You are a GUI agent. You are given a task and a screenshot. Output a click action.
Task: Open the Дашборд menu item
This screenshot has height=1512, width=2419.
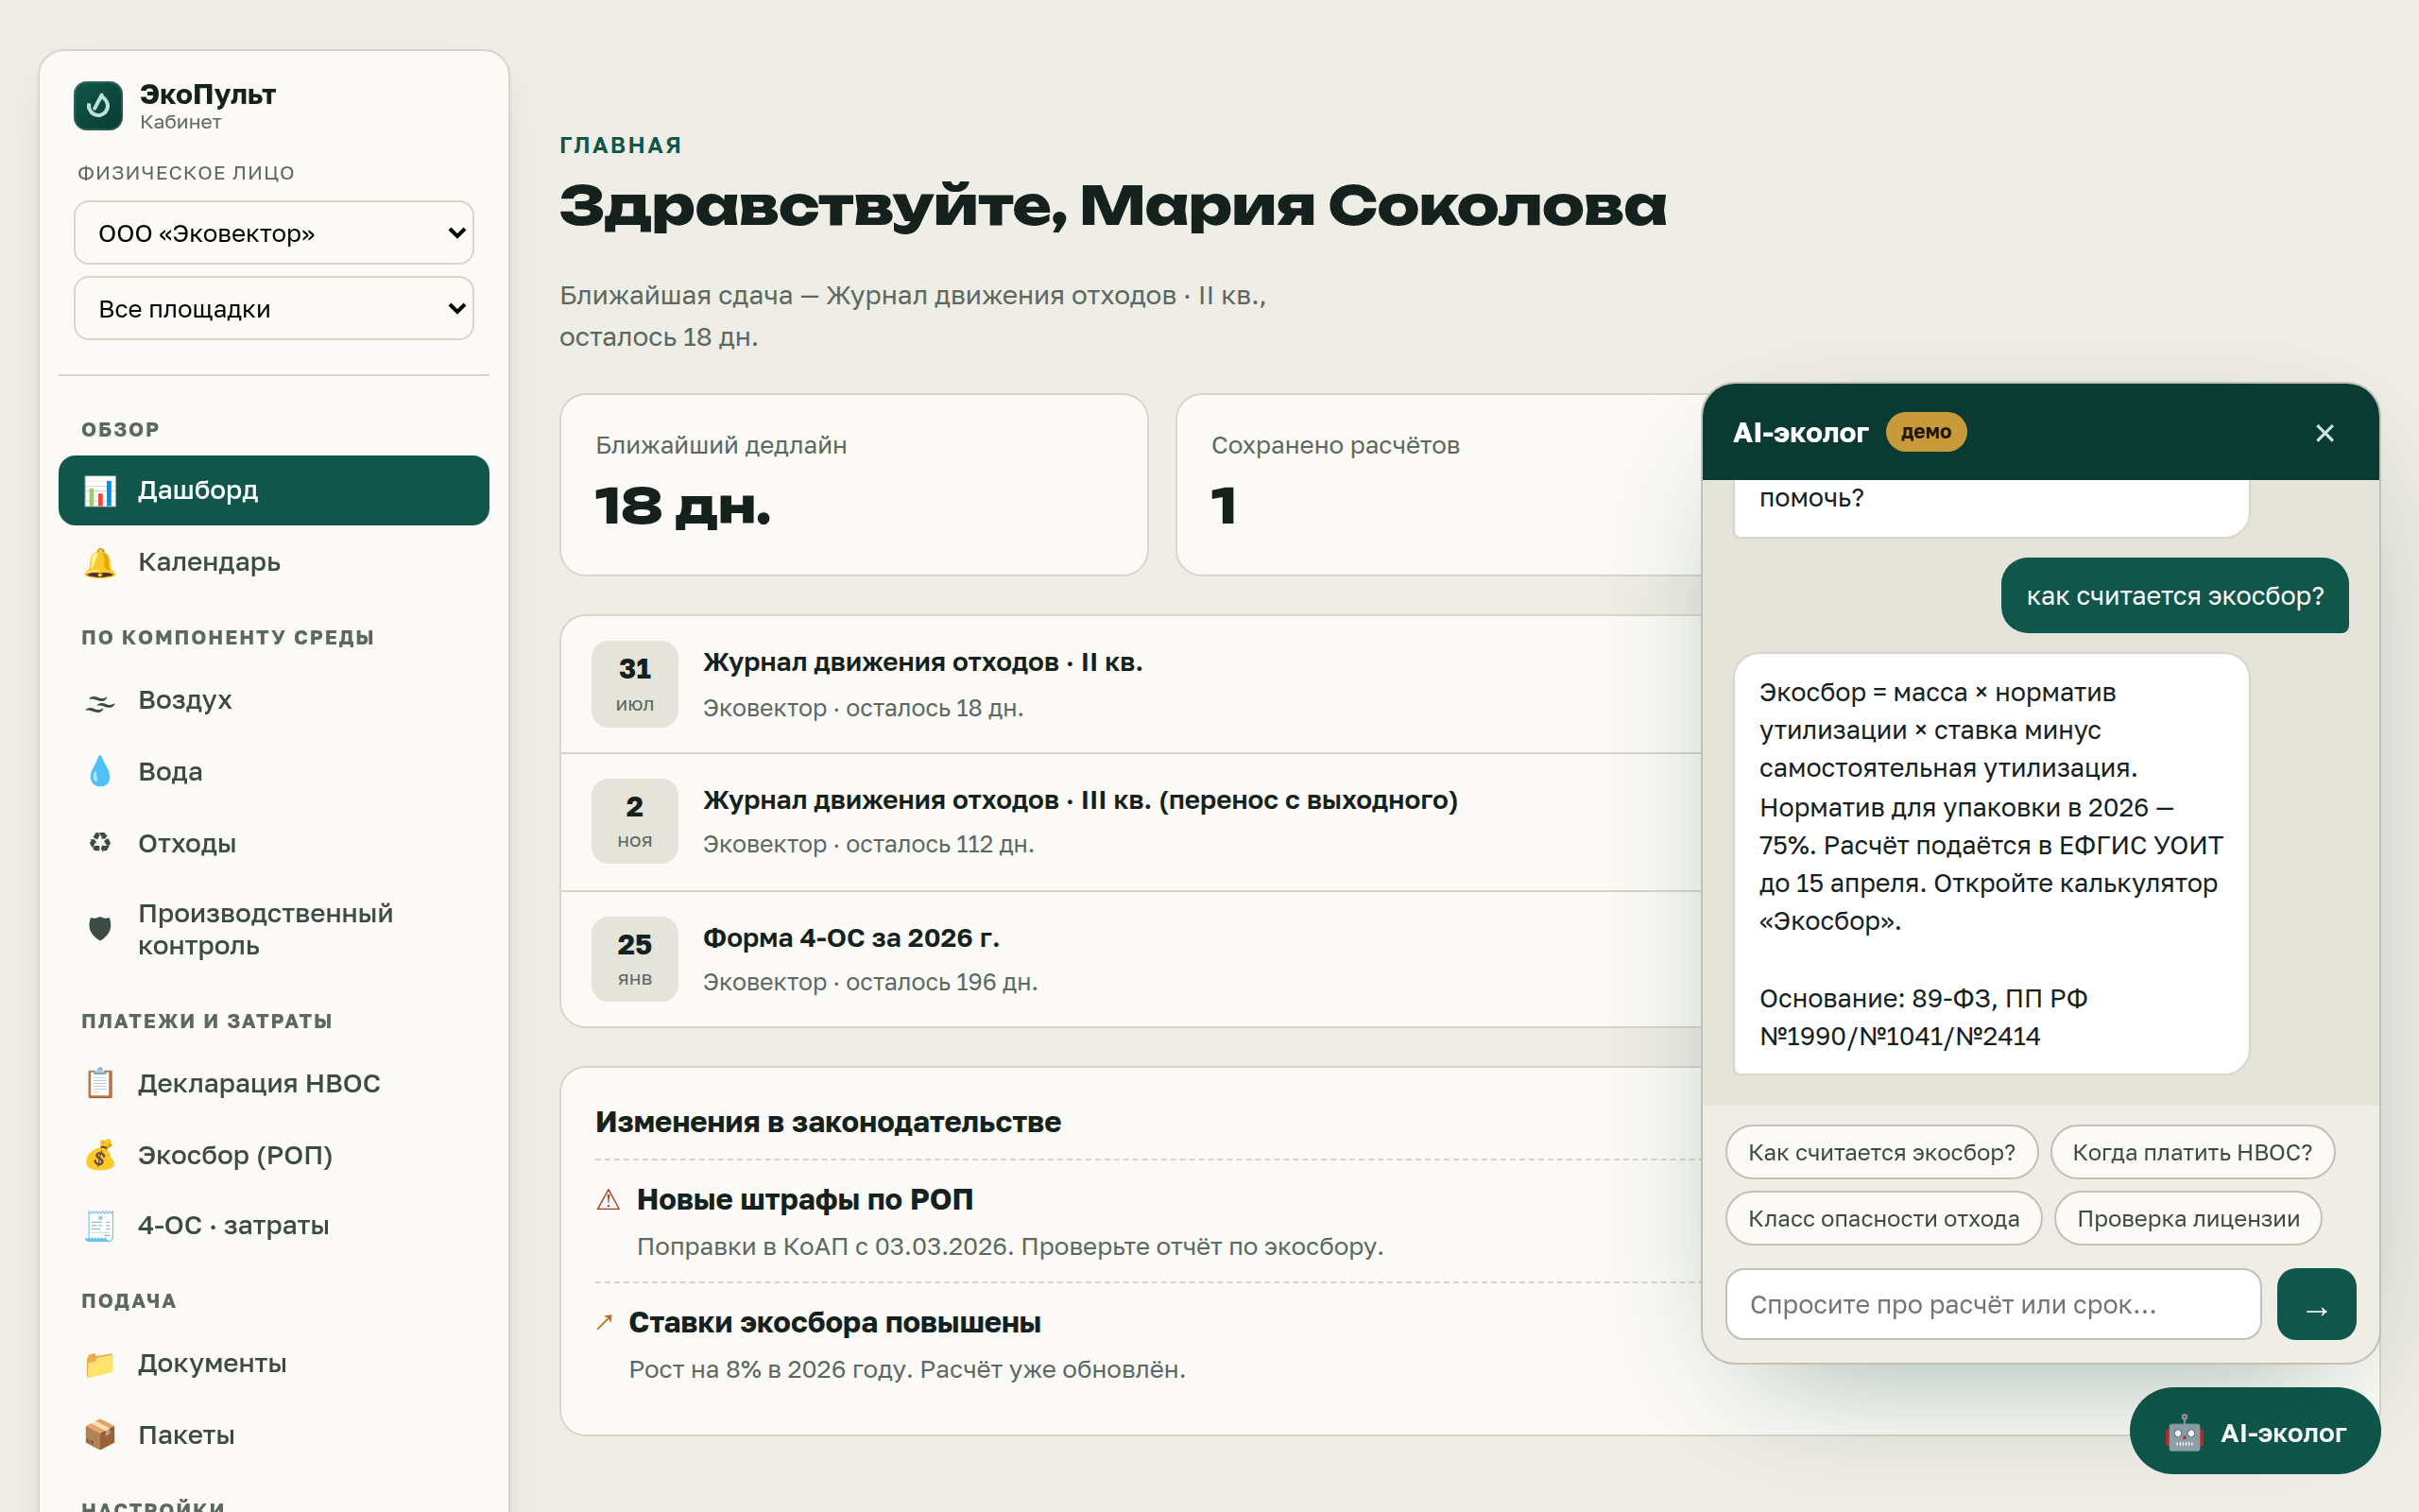[274, 491]
